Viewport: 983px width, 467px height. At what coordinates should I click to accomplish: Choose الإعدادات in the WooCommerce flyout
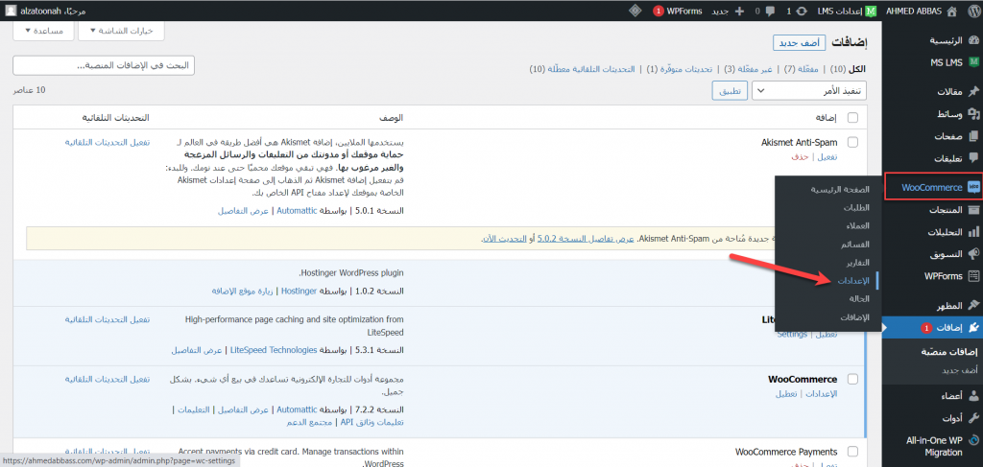853,281
